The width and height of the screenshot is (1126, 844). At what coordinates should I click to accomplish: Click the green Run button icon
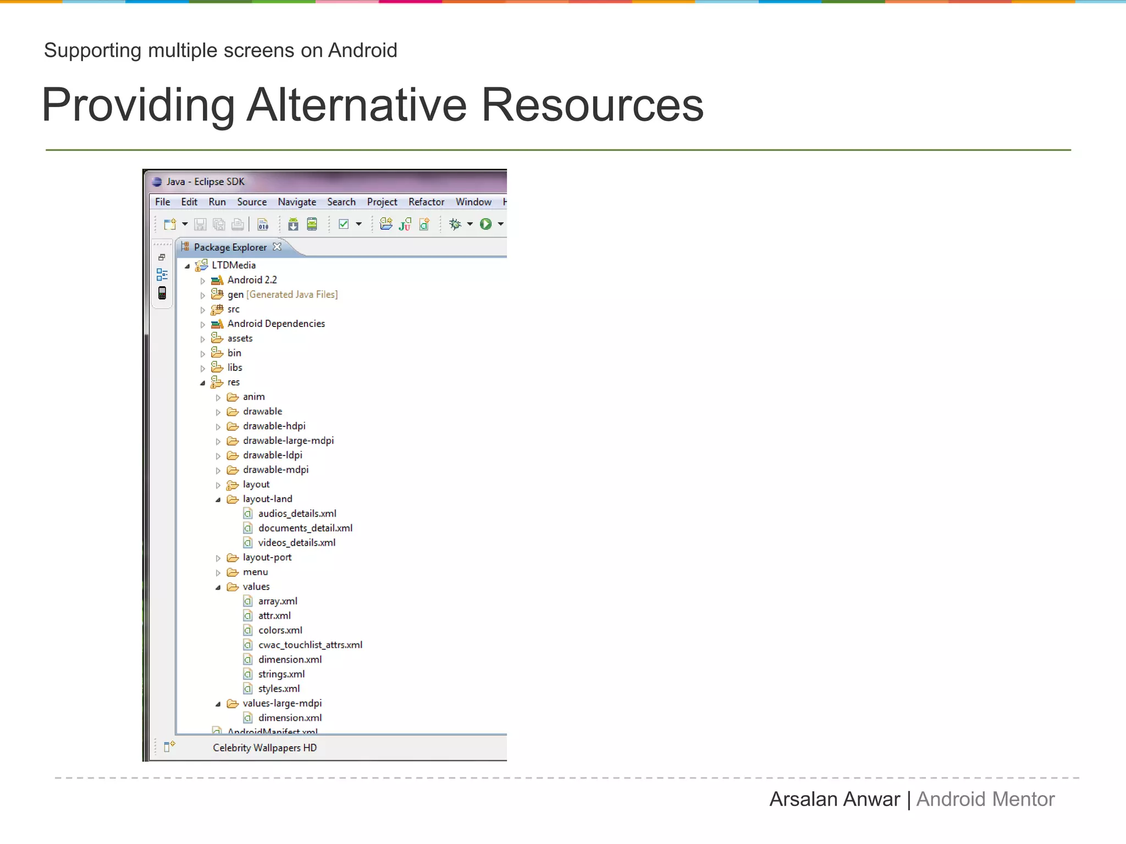coord(485,224)
